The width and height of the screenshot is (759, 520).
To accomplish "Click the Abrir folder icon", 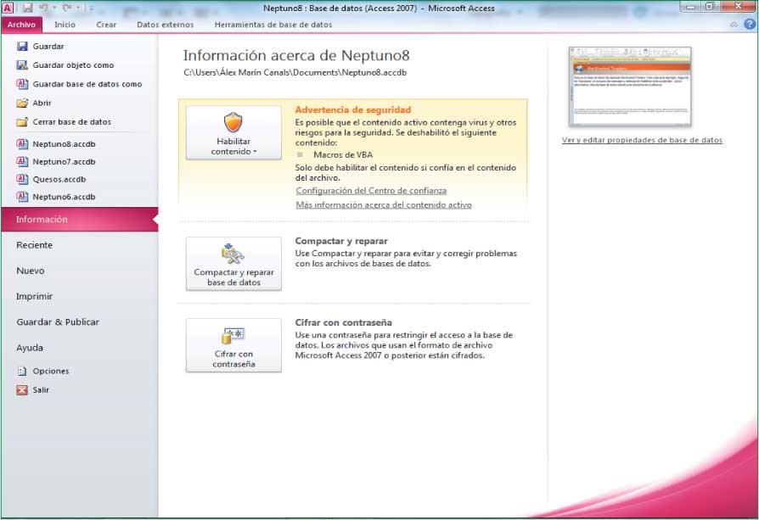I will coord(23,103).
